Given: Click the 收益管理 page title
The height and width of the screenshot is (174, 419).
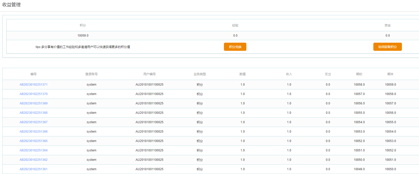Looking at the screenshot, I should (11, 5).
